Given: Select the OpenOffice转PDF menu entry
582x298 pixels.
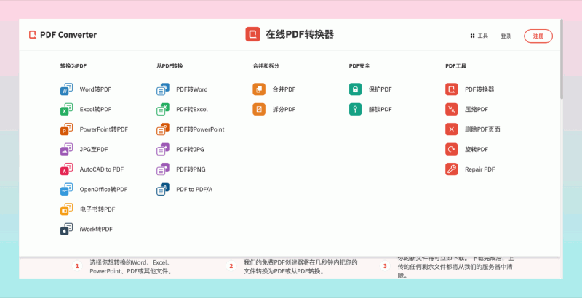Looking at the screenshot, I should click(x=103, y=190).
